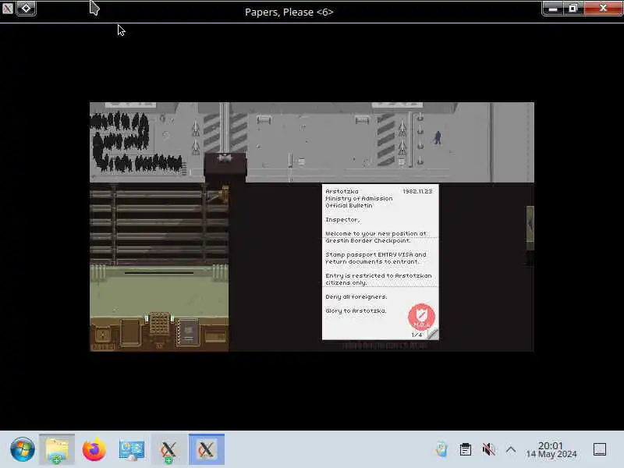Open the blue mascot tray icon

tap(441, 449)
